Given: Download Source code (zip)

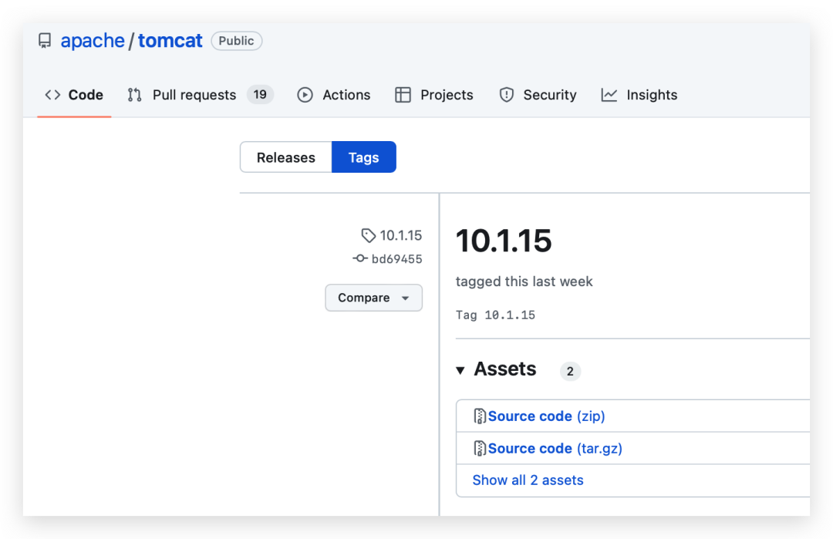Looking at the screenshot, I should point(546,416).
